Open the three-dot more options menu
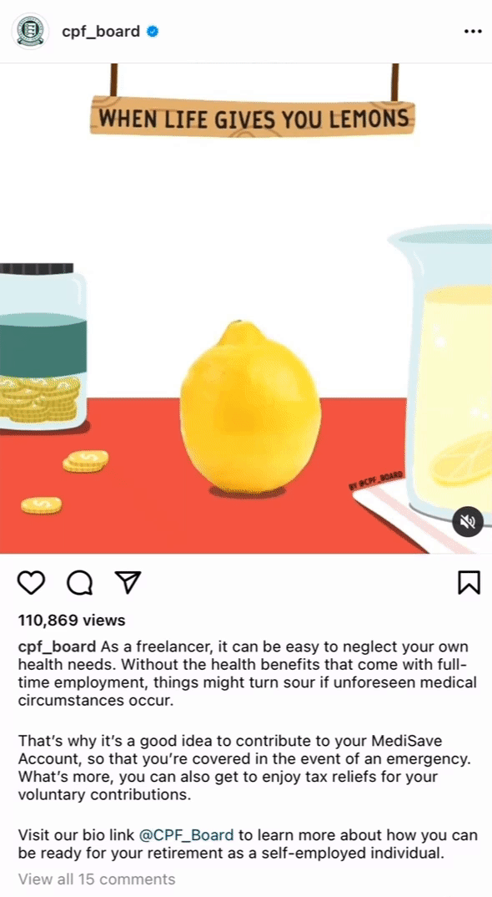492x897 pixels. click(x=473, y=32)
